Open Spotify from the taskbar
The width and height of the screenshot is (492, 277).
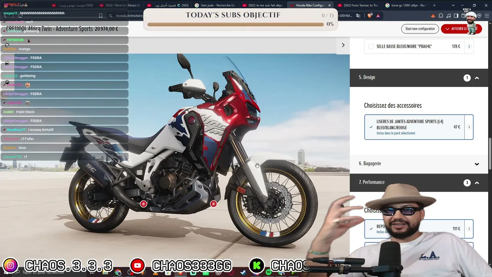click(268, 273)
